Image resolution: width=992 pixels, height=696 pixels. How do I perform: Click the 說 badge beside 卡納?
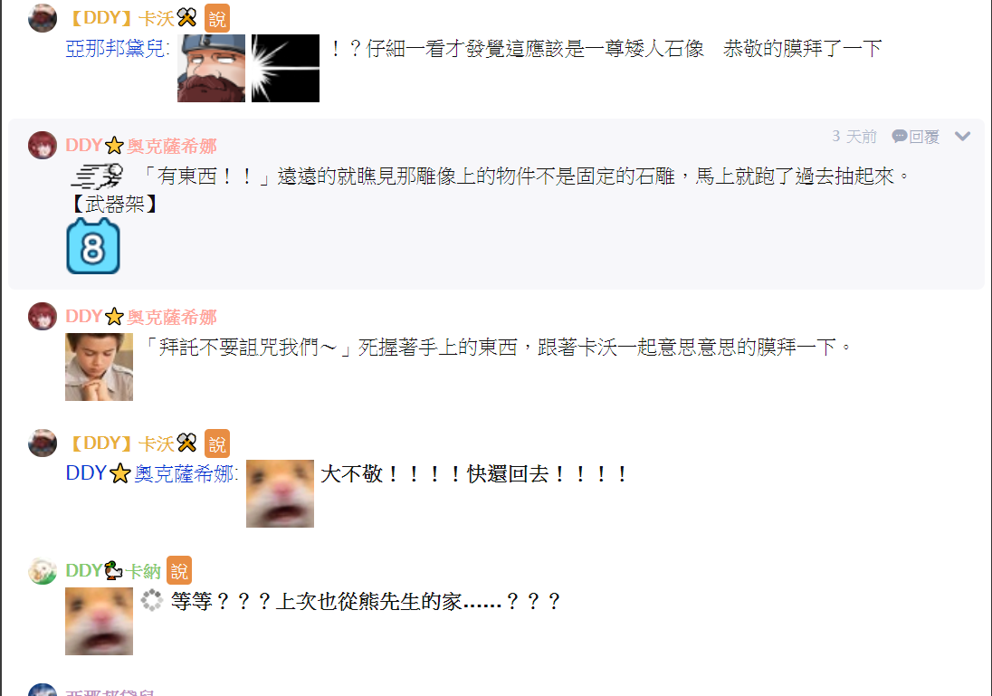point(179,571)
